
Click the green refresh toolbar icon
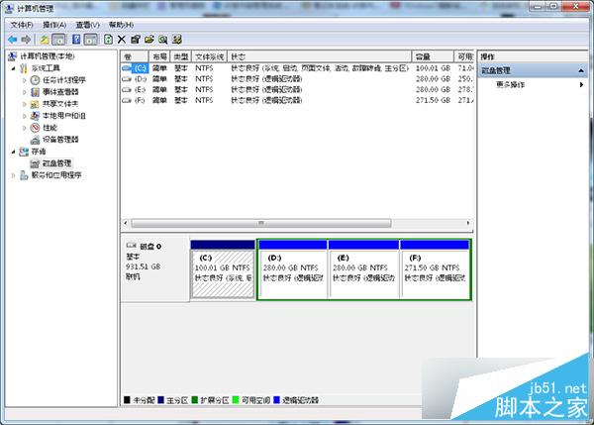point(108,40)
